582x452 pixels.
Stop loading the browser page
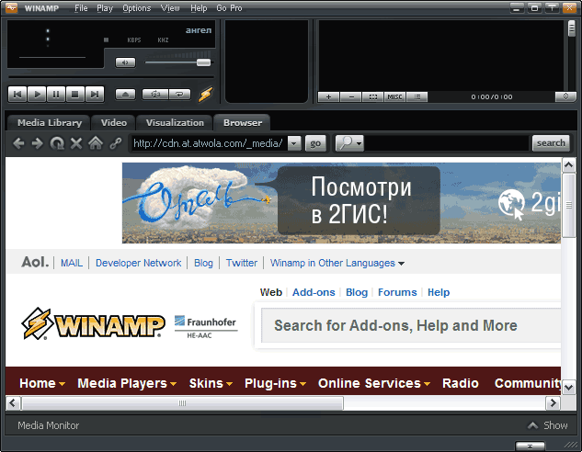[76, 143]
